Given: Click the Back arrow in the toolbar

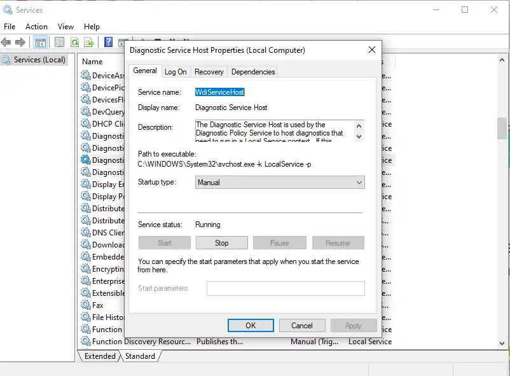Looking at the screenshot, I should click(6, 42).
